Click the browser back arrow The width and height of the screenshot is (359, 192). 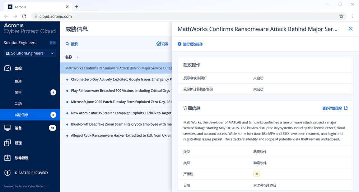tap(6, 16)
